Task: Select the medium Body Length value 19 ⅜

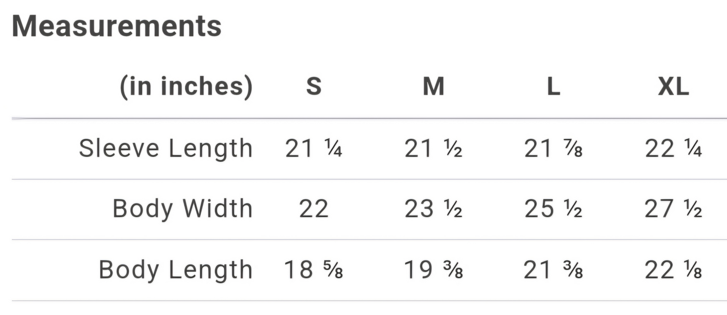Action: [x=433, y=270]
